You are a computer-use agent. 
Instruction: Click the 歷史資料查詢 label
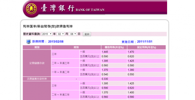32,34
